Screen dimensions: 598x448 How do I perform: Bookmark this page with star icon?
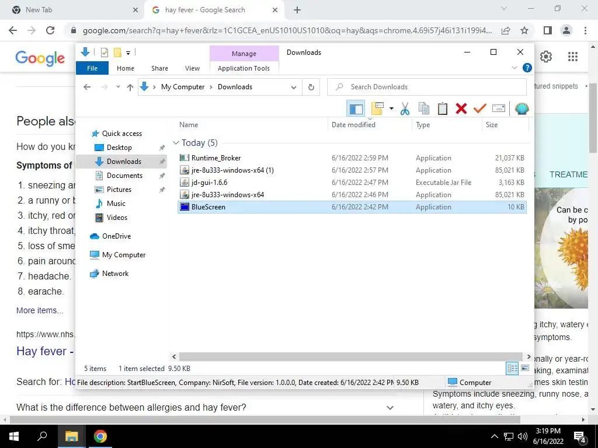pyautogui.click(x=524, y=30)
